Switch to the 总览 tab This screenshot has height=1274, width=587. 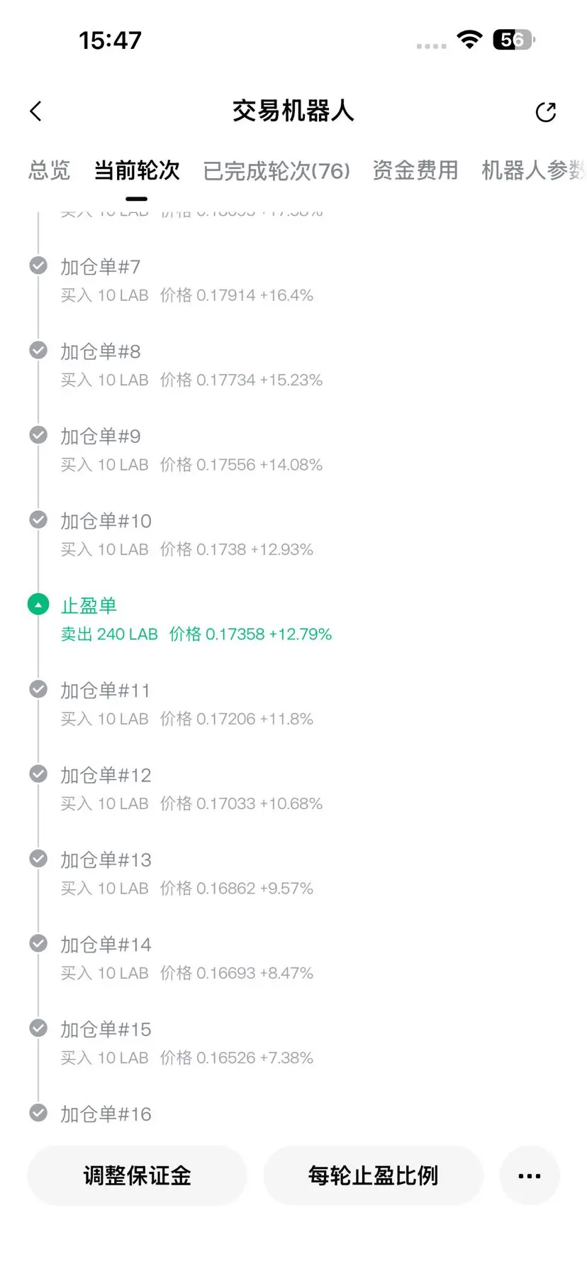pos(50,170)
